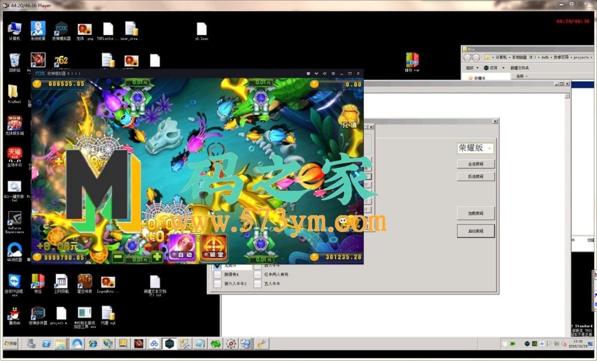Click the 自动 auto-fire button in game
The width and height of the screenshot is (597, 361).
pos(182,249)
